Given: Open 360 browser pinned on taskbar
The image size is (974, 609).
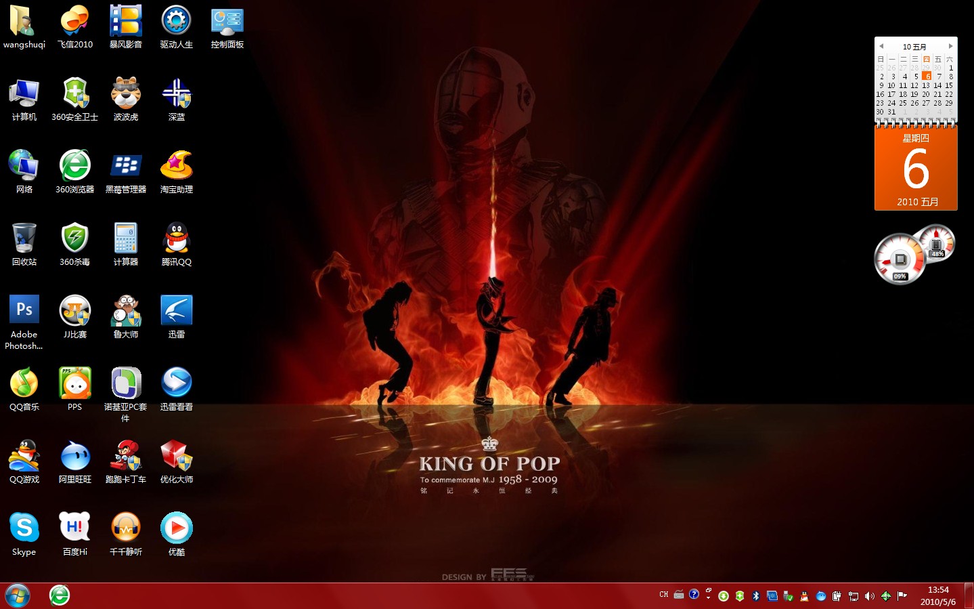Looking at the screenshot, I should [60, 595].
